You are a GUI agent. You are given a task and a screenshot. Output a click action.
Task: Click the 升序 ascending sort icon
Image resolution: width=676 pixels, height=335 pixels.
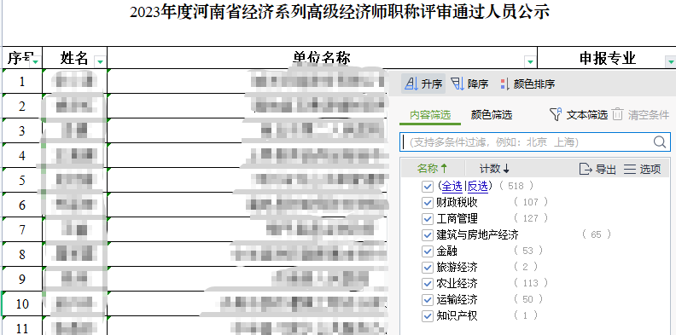click(411, 84)
